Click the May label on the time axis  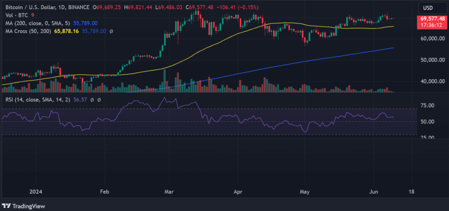[305, 192]
